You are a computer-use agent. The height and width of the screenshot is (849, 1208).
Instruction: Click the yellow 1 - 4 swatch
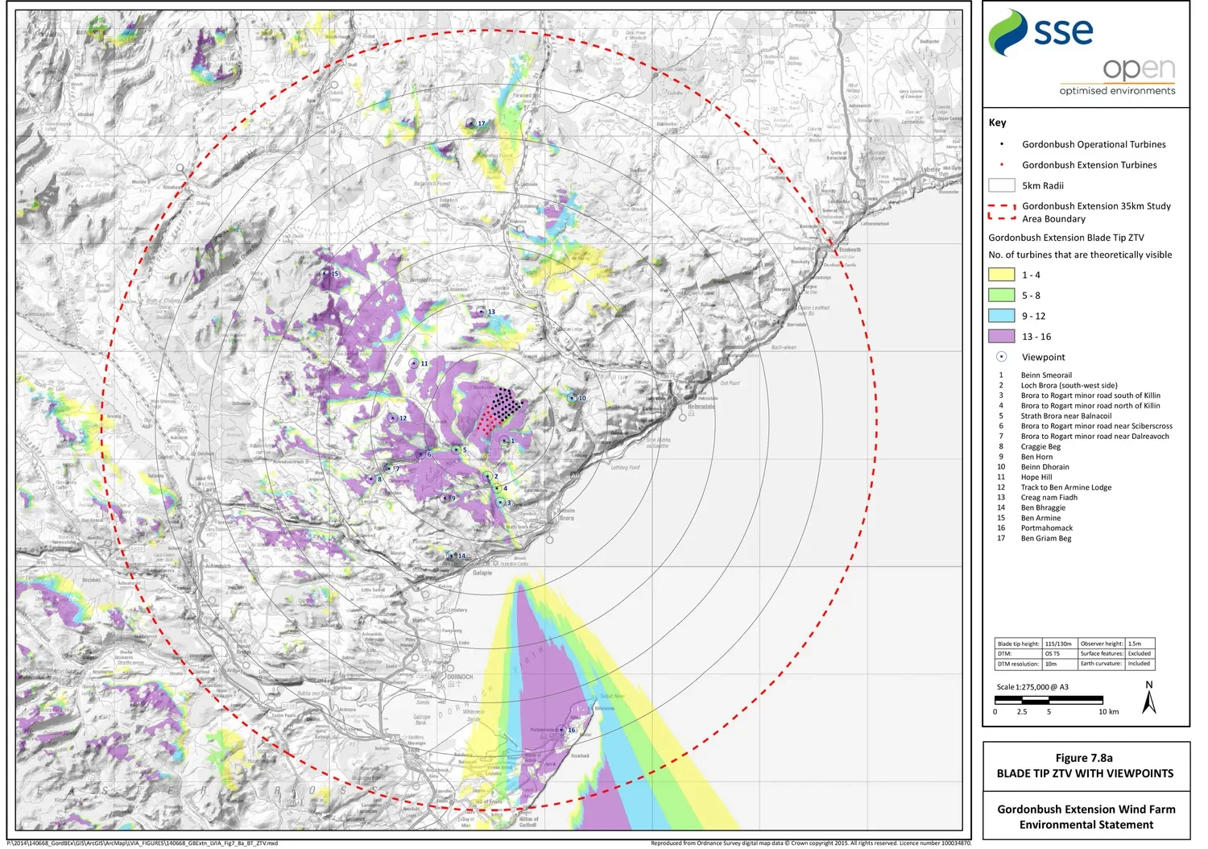click(1001, 275)
